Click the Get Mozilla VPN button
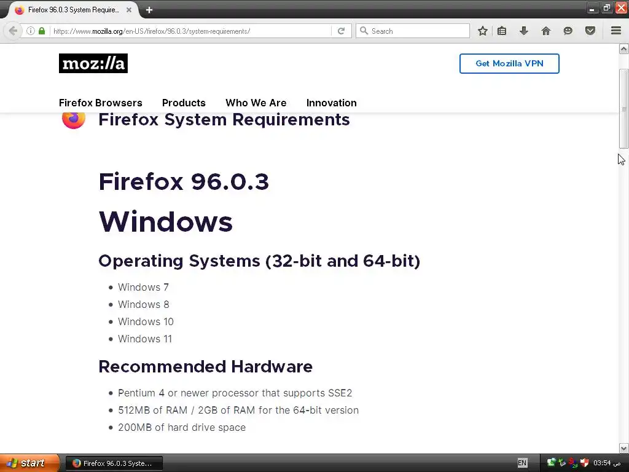629x472 pixels. click(509, 63)
